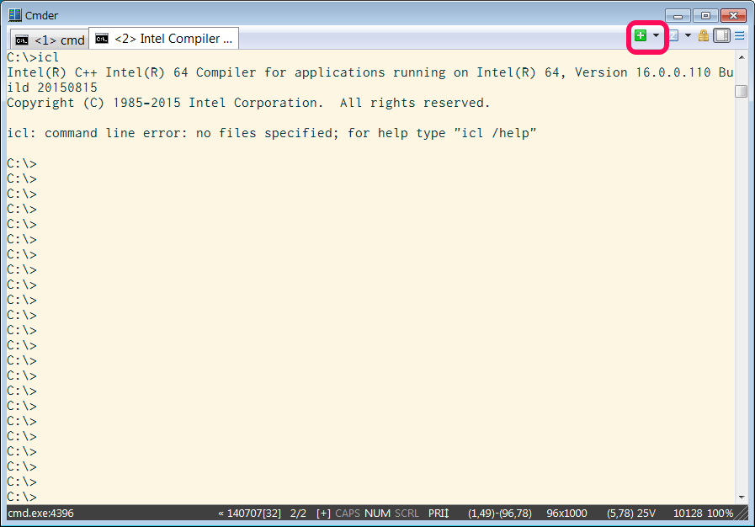Click the green plus new console button
The height and width of the screenshot is (527, 755).
point(641,35)
